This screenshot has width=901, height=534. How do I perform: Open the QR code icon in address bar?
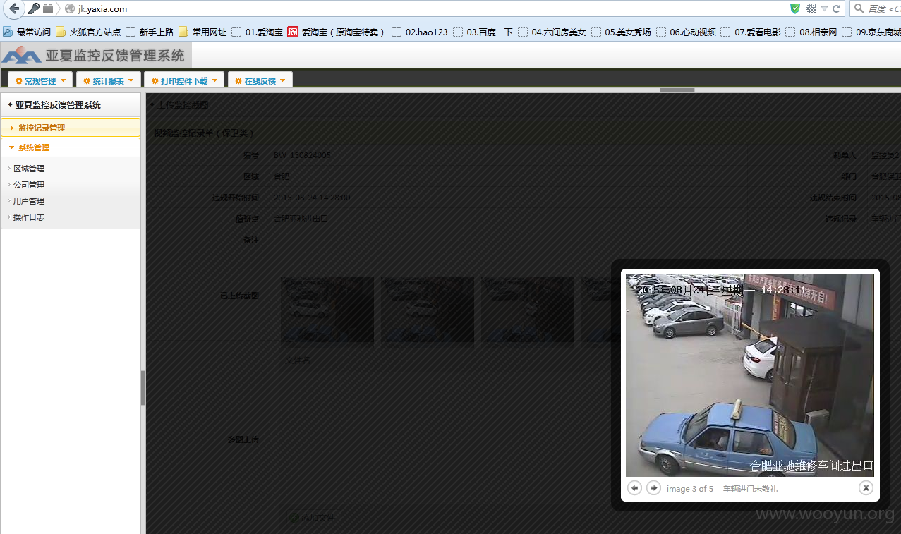pos(810,8)
